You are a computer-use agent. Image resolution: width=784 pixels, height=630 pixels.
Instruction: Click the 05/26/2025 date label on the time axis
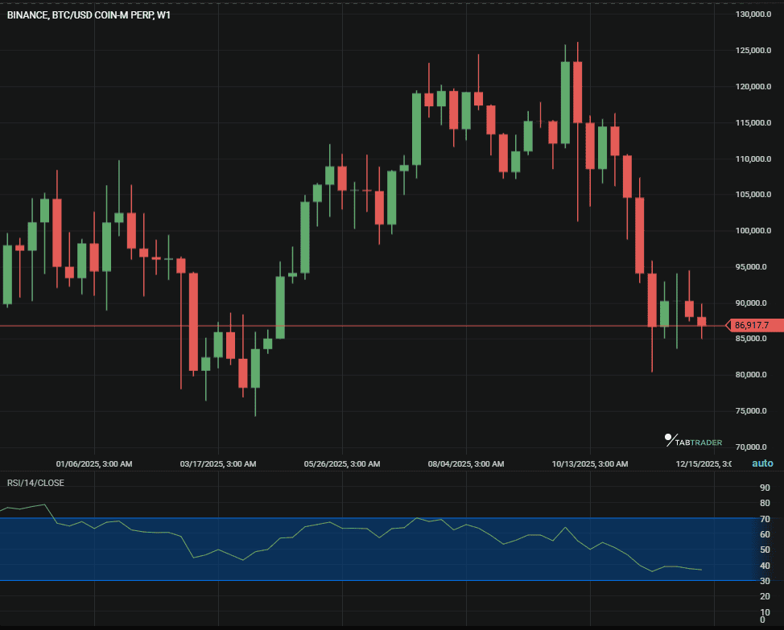point(343,463)
